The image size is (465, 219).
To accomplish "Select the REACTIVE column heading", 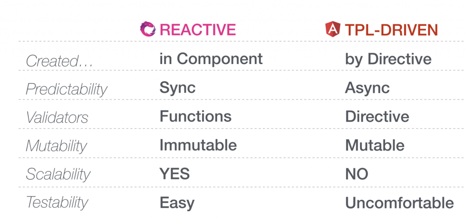I will click(x=198, y=30).
